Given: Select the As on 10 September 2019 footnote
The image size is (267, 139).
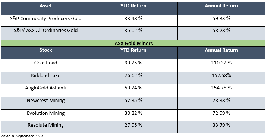Looking at the screenshot, I should (22, 136).
